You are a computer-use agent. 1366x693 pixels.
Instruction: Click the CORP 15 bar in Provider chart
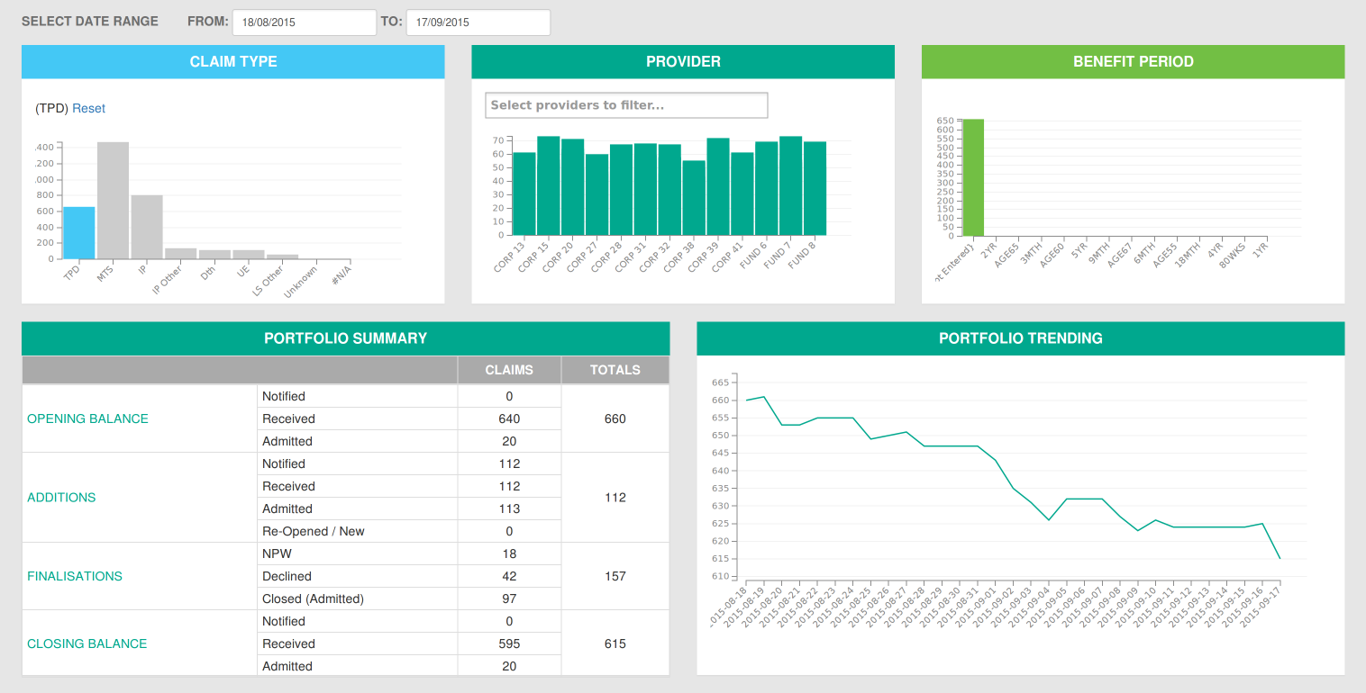(548, 185)
